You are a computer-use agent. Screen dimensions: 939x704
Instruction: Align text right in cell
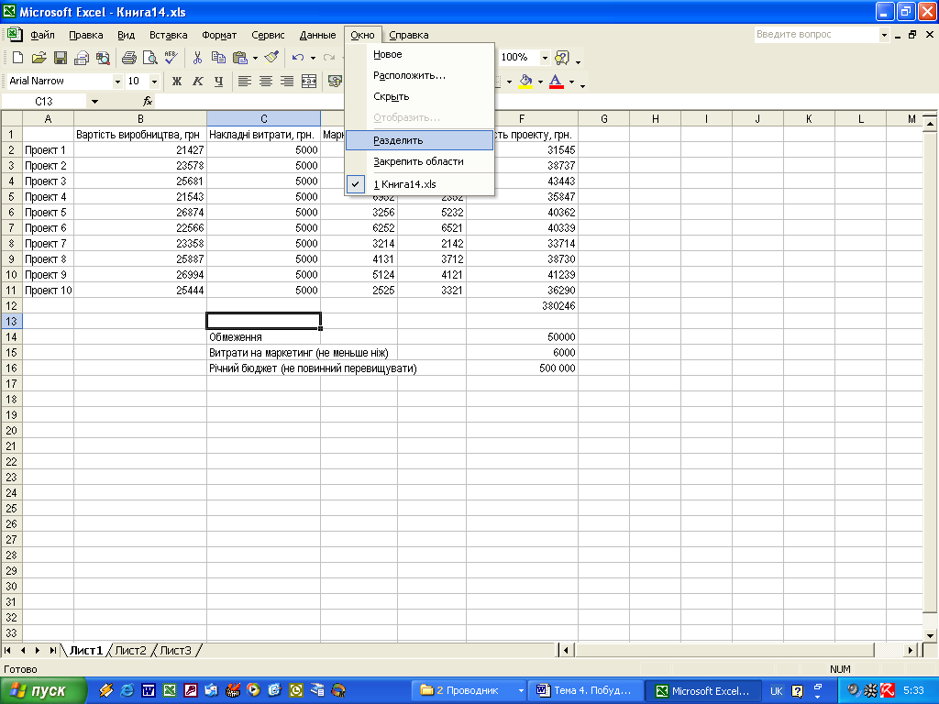click(x=287, y=81)
